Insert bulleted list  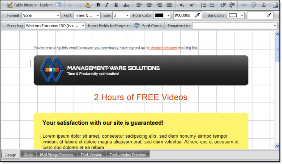point(212,5)
